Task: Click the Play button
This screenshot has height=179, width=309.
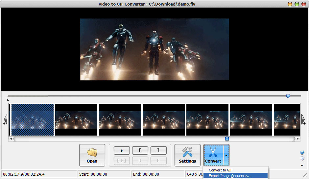Action: pyautogui.click(x=122, y=151)
